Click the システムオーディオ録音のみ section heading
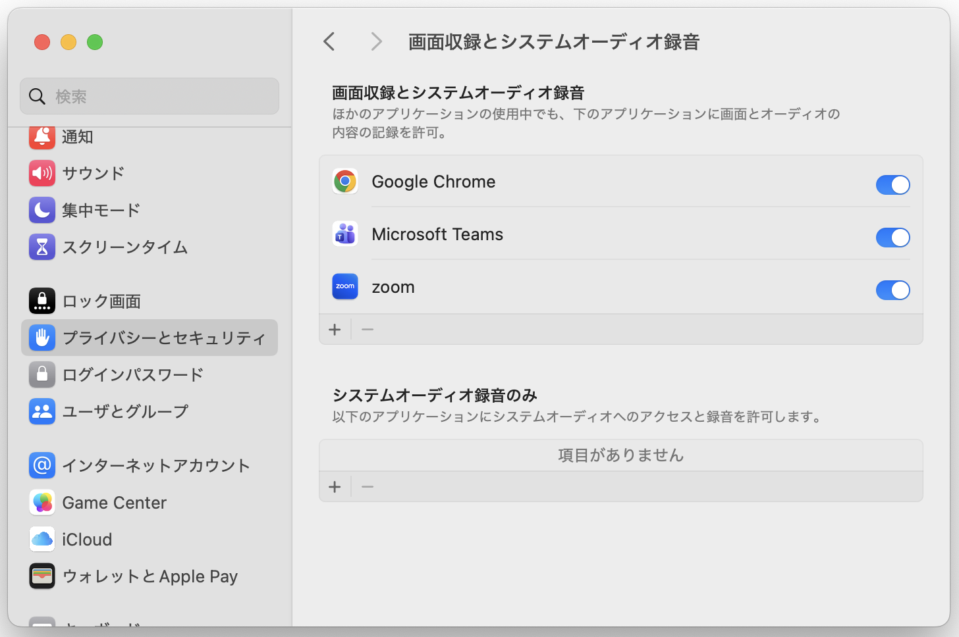The width and height of the screenshot is (959, 637). (435, 395)
